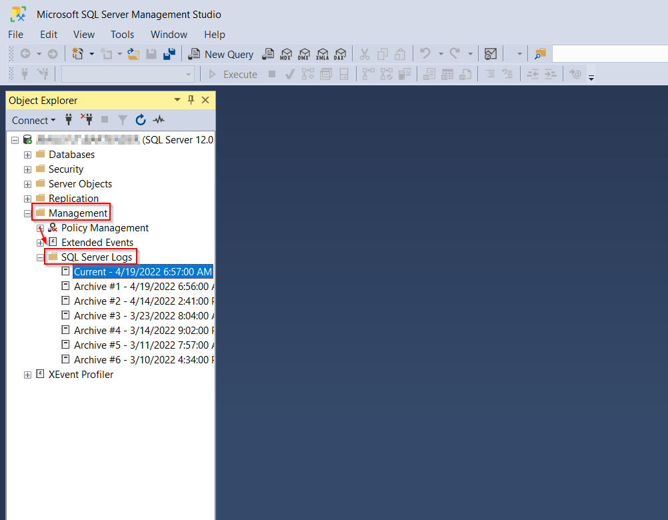Select the Security folder
The height and width of the screenshot is (520, 668).
coord(65,169)
